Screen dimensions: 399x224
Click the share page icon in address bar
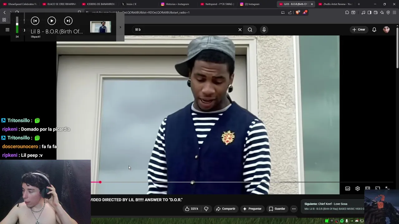click(x=290, y=12)
